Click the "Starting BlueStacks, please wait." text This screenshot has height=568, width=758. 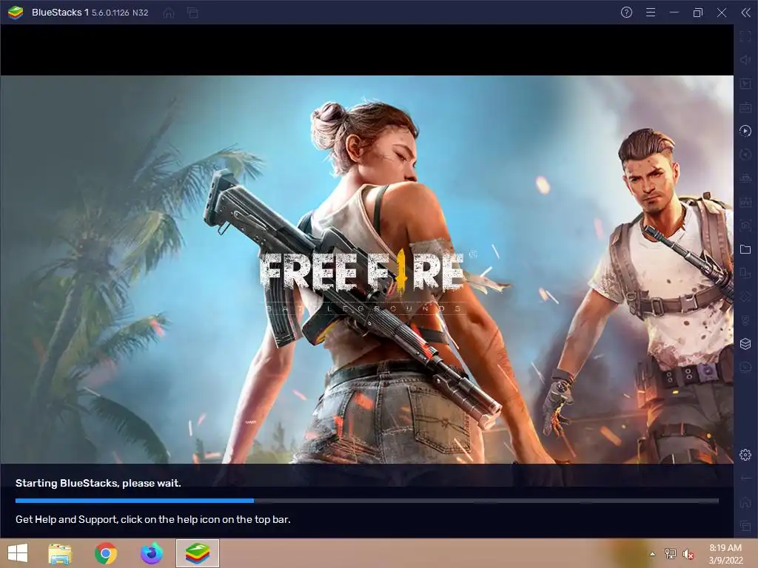tap(98, 483)
